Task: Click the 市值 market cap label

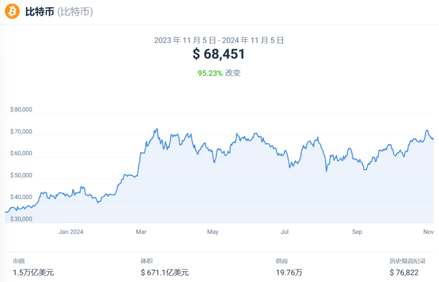Action: [x=19, y=261]
